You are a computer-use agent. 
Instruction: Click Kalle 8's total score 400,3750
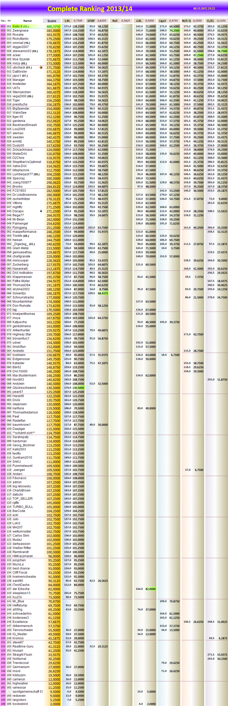[x=53, y=27]
